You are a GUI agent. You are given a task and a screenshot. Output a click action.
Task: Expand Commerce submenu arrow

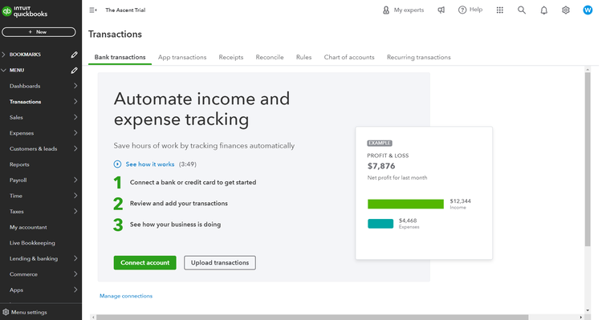[x=75, y=274]
